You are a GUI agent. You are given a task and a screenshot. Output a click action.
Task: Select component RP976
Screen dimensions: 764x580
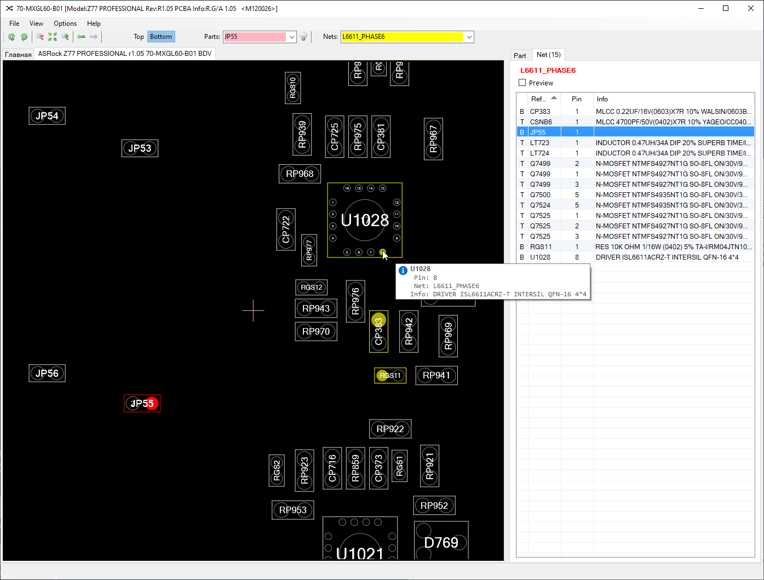coord(355,301)
